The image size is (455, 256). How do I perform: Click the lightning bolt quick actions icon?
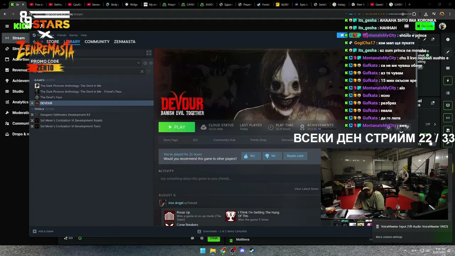click(448, 81)
